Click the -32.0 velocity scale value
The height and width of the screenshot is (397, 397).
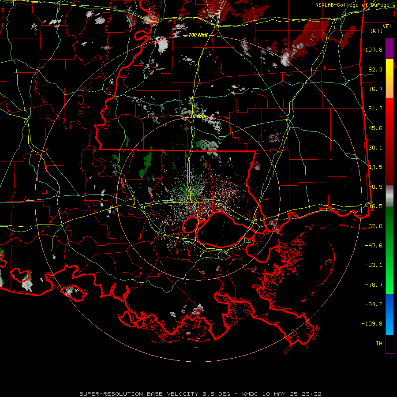374,226
